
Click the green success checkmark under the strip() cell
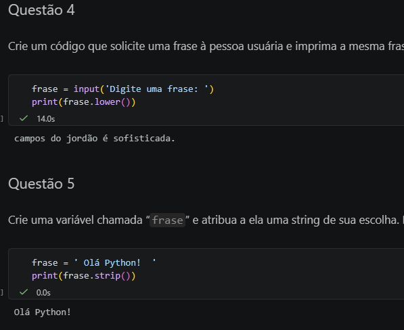tap(24, 292)
